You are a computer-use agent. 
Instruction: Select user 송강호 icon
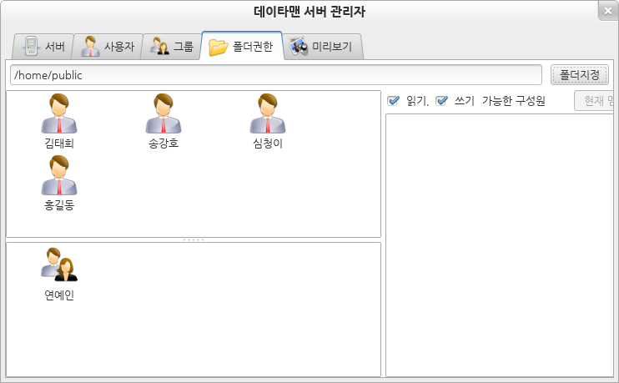(x=164, y=114)
